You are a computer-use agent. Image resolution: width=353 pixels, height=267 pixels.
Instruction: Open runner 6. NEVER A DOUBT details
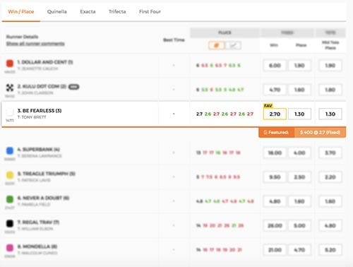tap(43, 198)
